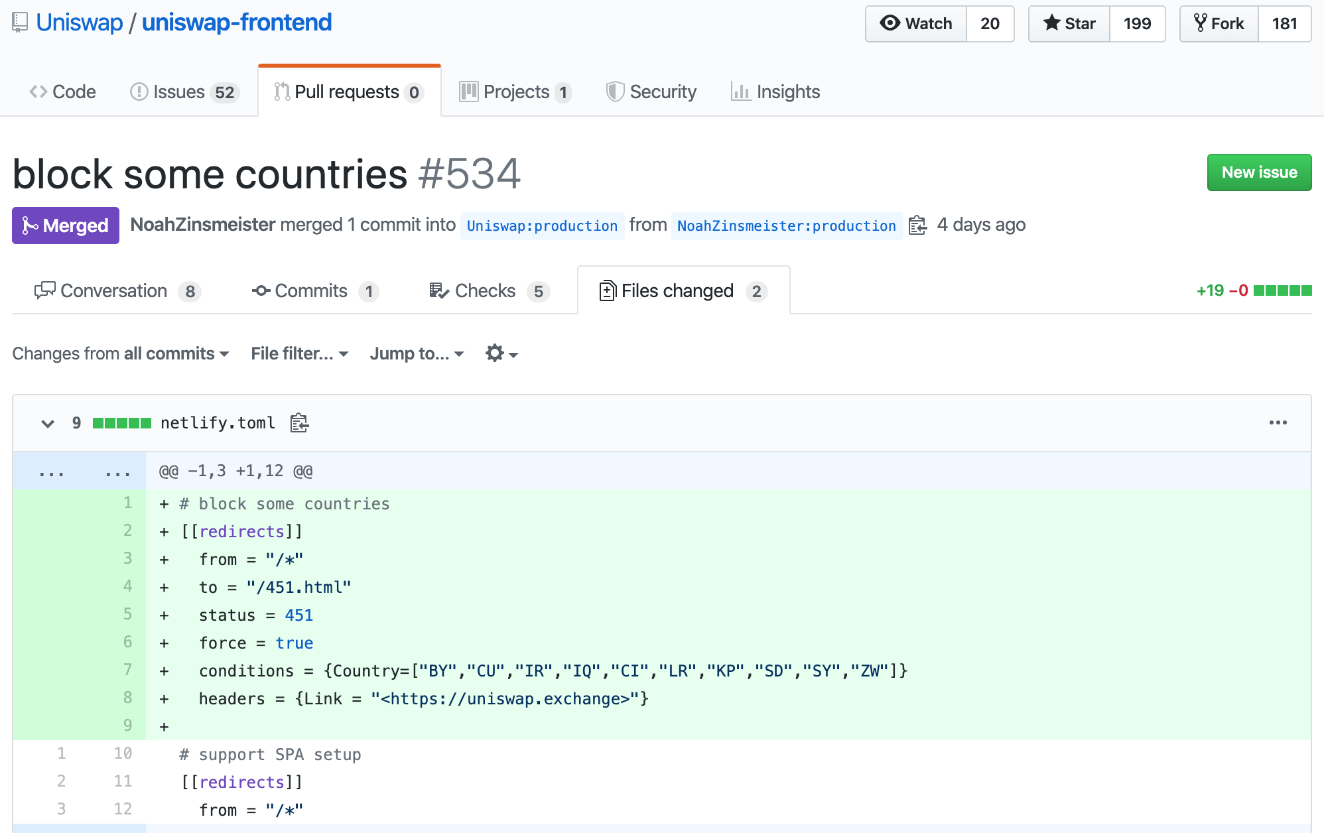This screenshot has height=833, width=1324.
Task: Click the Issues count badge 52
Action: click(224, 93)
